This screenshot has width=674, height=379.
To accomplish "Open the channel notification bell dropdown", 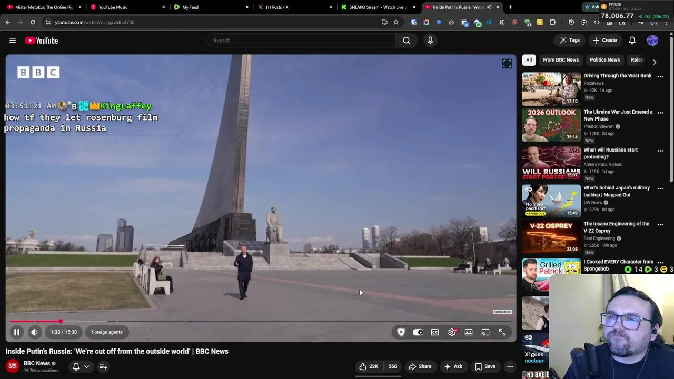I will [x=81, y=366].
